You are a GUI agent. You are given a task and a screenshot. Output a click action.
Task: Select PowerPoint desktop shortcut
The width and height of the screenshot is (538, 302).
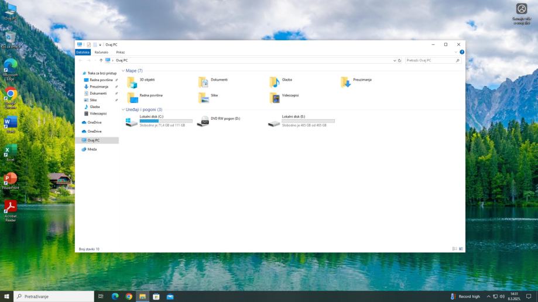(11, 181)
